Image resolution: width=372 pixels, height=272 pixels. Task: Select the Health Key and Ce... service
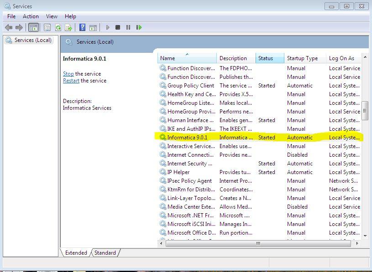[191, 94]
